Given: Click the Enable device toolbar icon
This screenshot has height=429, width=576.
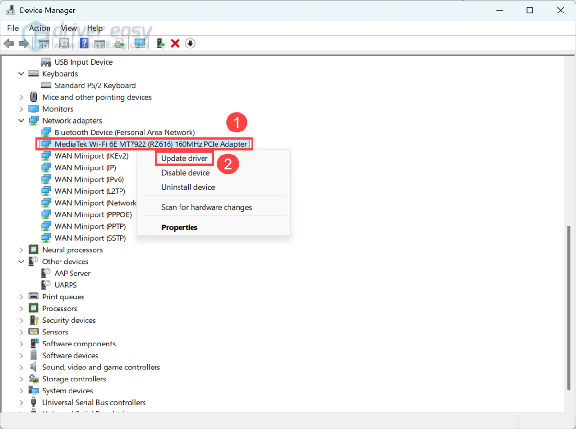Looking at the screenshot, I should 161,44.
